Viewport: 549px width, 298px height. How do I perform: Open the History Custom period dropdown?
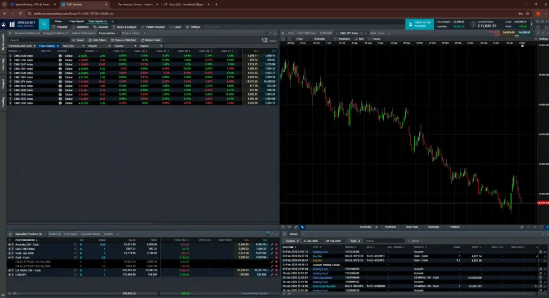(292, 241)
